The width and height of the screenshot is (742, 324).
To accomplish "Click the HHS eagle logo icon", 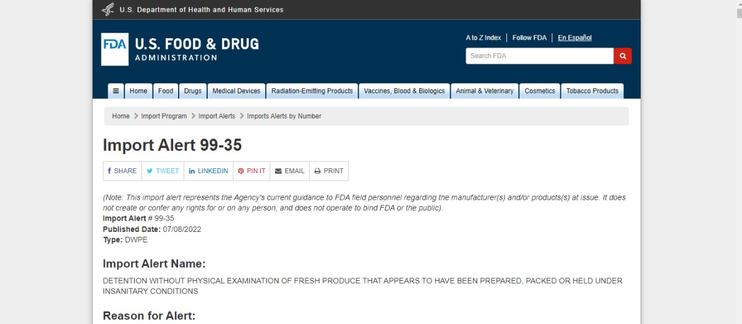I will click(108, 9).
